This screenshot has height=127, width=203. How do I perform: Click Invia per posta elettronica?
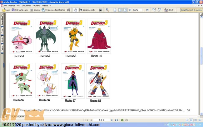pyautogui.click(x=52, y=10)
